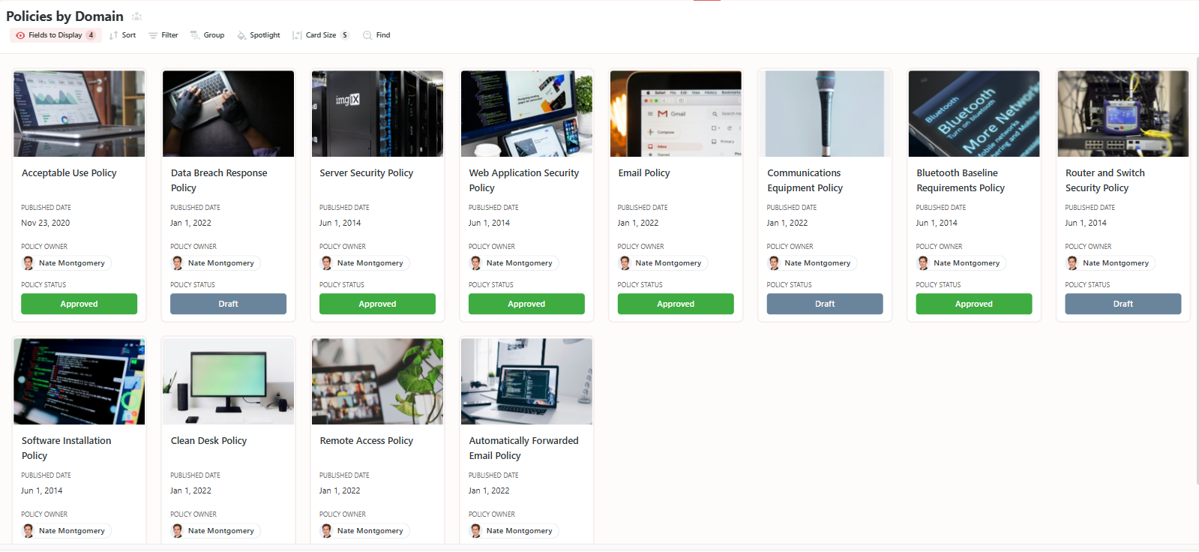Open Remote Access Policy thumbnail
Viewport: 1199px width, 552px height.
[377, 381]
